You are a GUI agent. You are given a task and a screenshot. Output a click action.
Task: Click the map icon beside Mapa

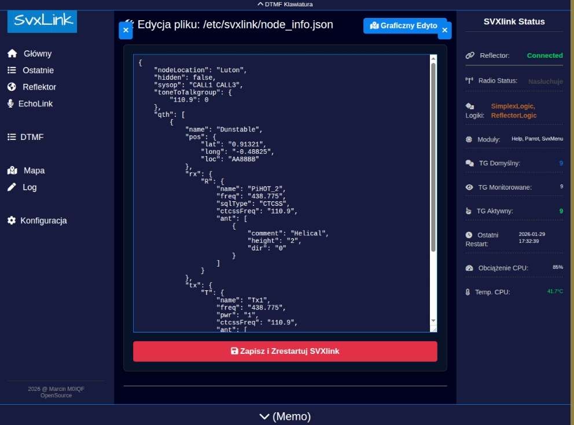(12, 171)
